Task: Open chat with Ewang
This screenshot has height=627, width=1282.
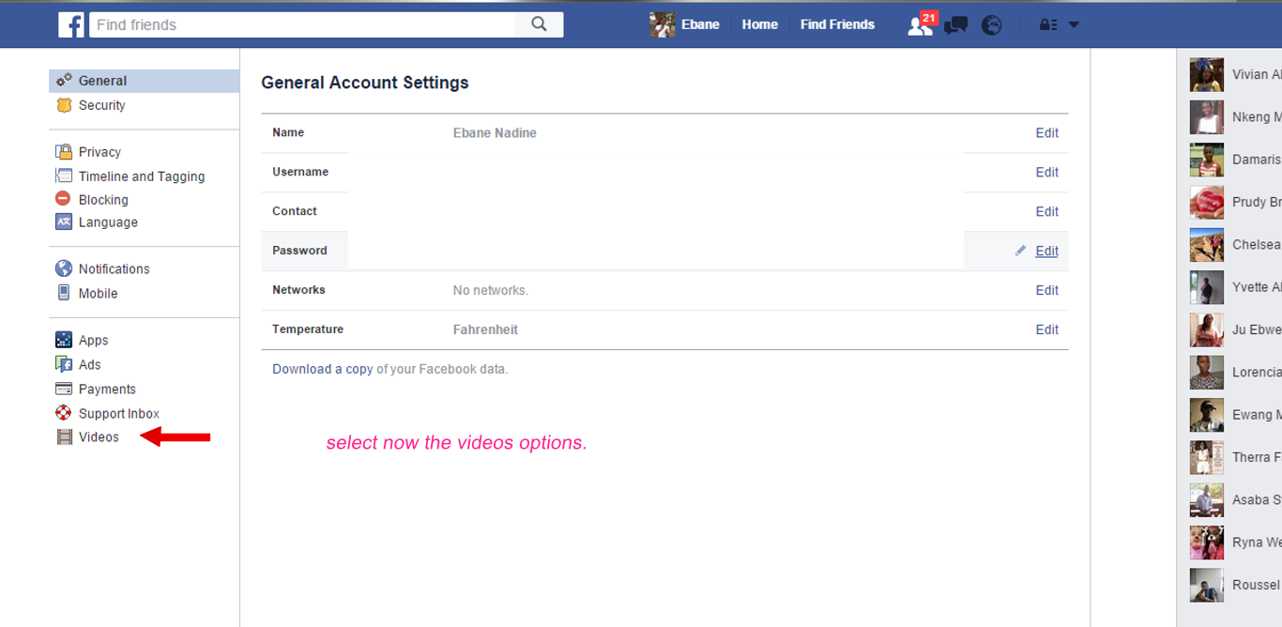Action: click(1235, 415)
